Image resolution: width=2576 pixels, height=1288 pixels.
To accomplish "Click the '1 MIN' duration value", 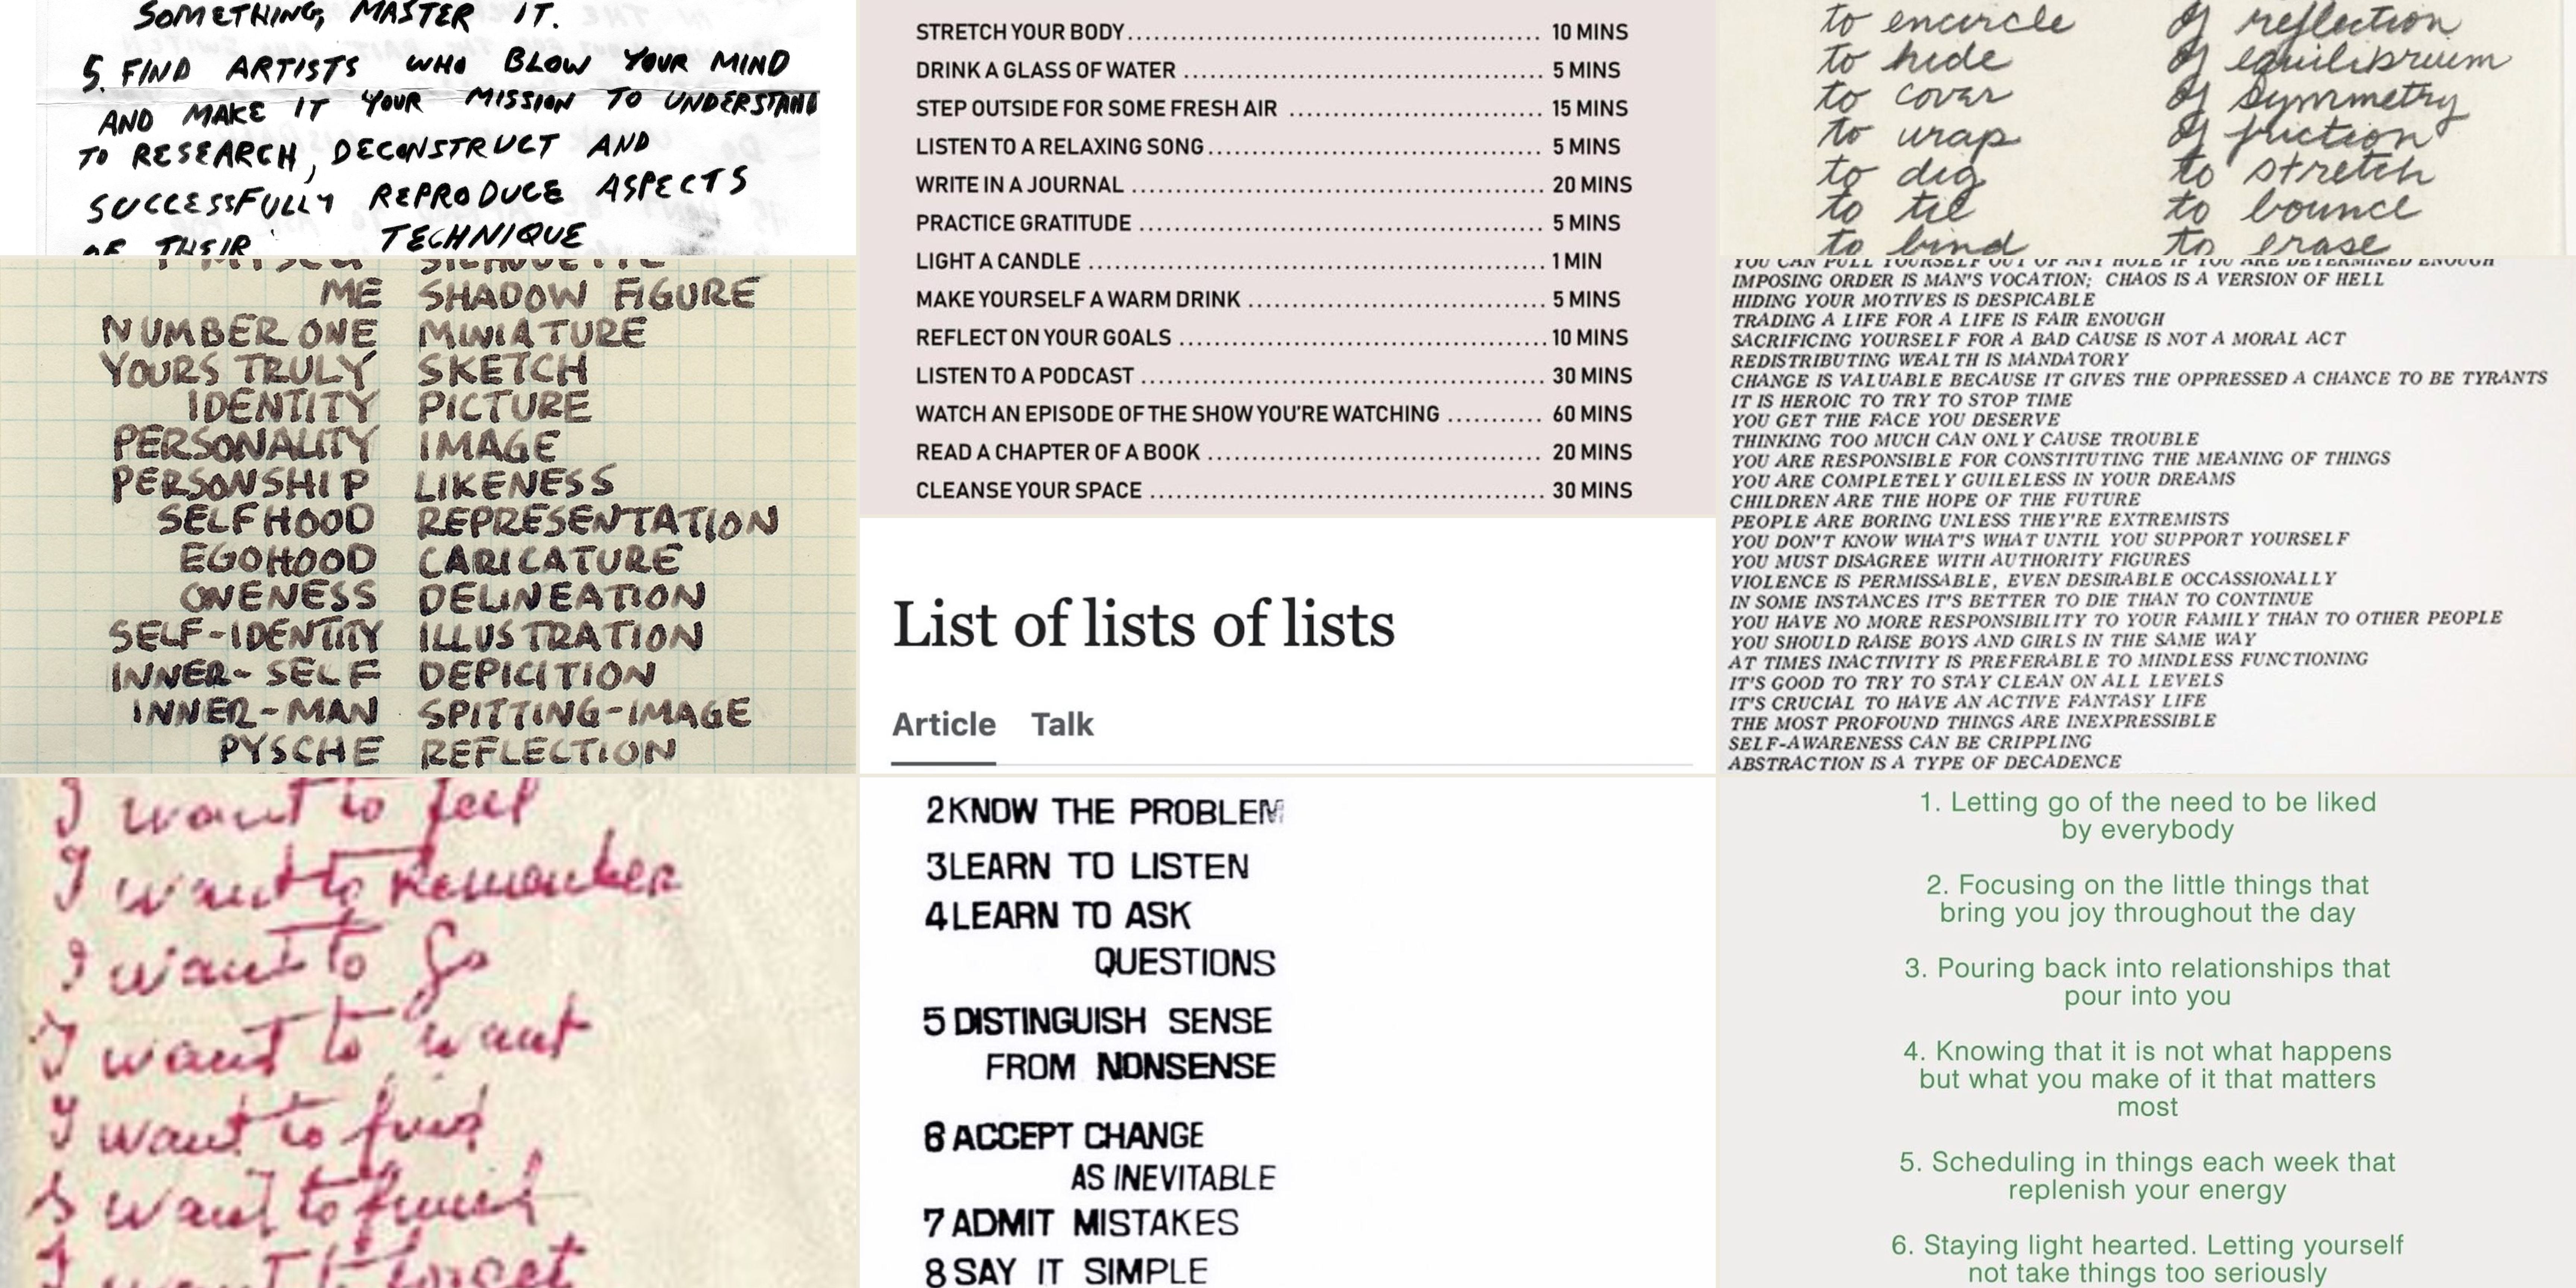I will (x=1577, y=261).
